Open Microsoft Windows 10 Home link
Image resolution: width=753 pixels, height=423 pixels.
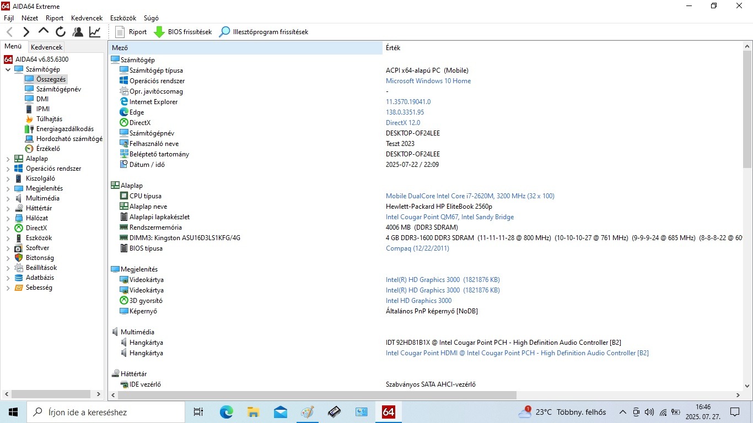(x=428, y=81)
